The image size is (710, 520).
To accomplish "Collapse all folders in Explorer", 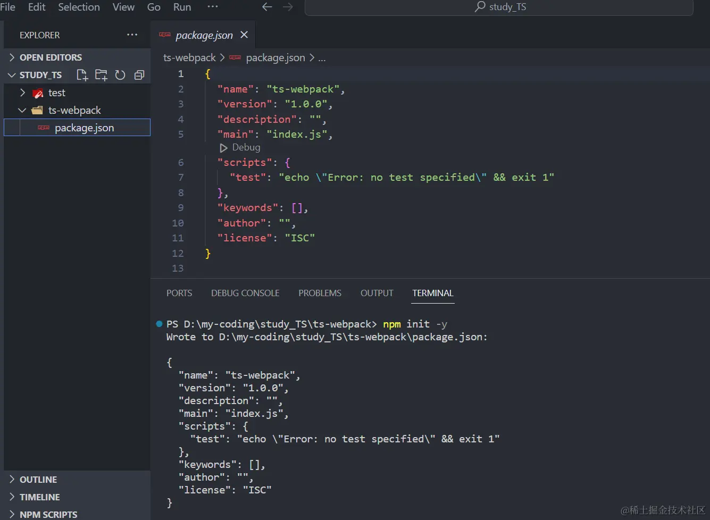I will click(139, 75).
